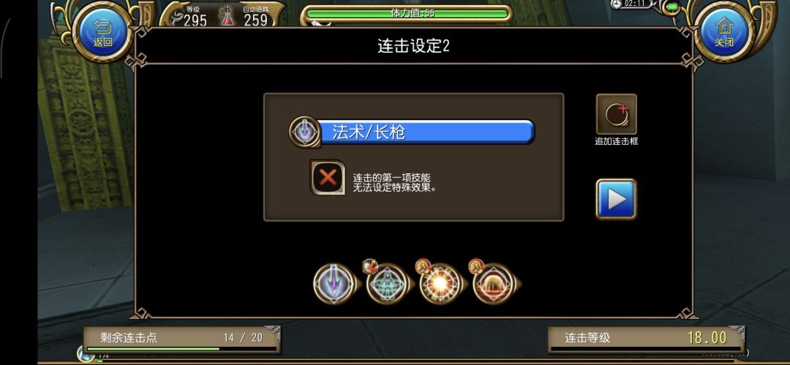Click the blue play arrow button

tap(616, 199)
